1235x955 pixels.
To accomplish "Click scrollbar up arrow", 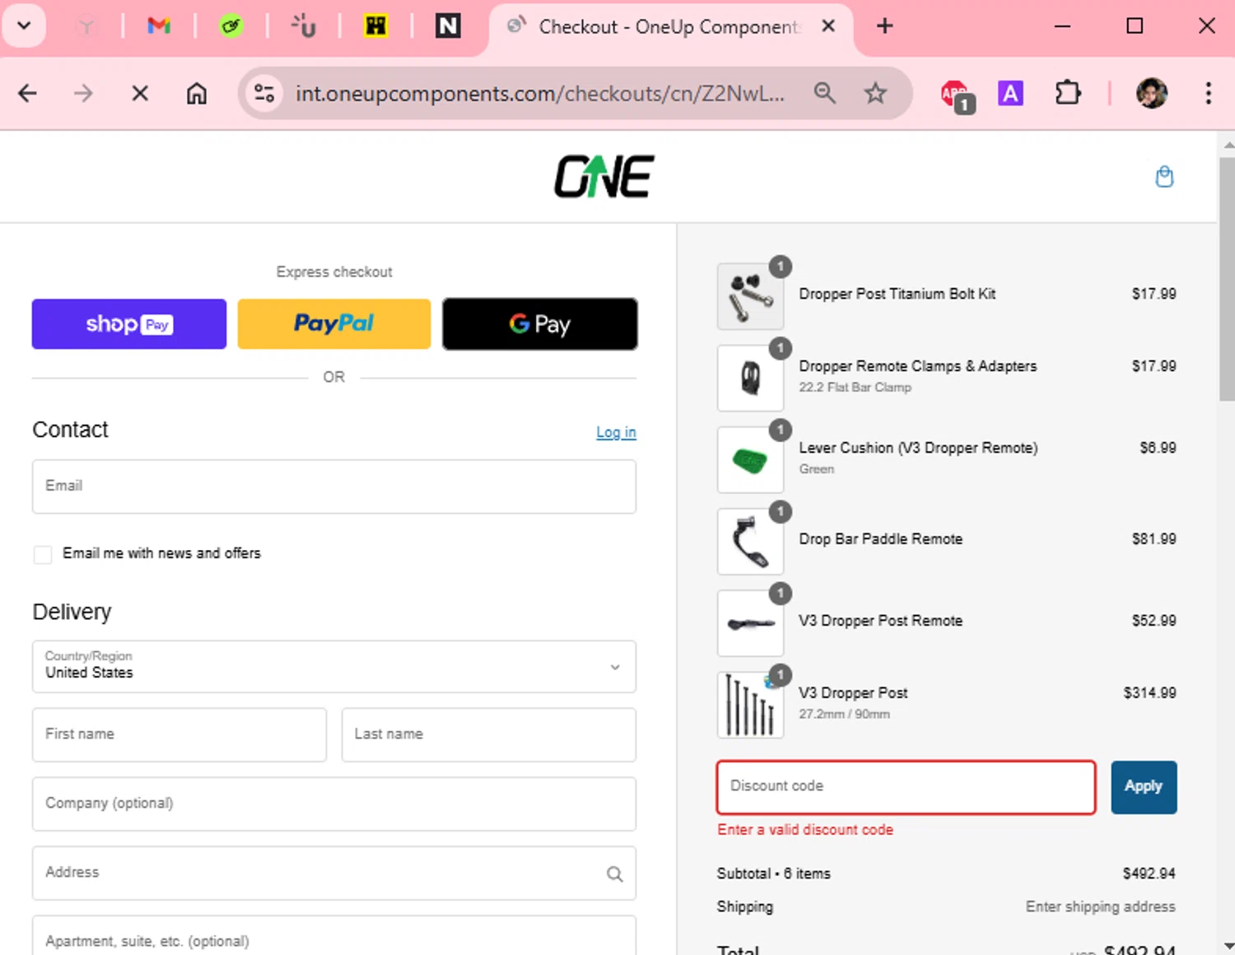I will point(1228,144).
